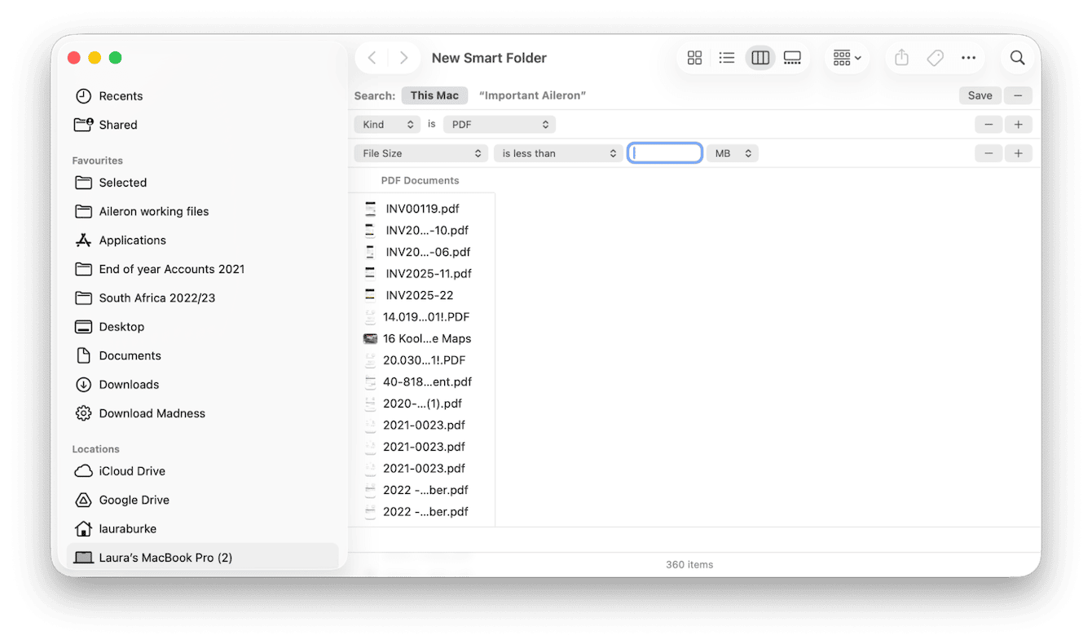Select the column view icon
Image resolution: width=1092 pixels, height=644 pixels.
(760, 57)
